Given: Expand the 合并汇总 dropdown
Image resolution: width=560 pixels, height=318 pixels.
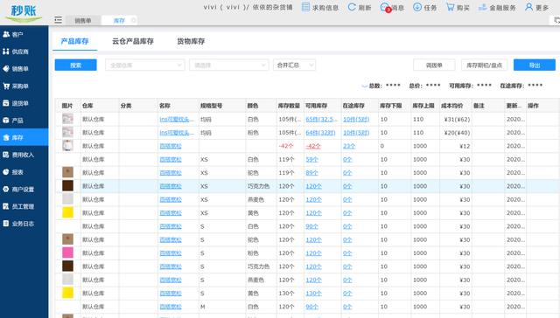Looking at the screenshot, I should click(294, 66).
